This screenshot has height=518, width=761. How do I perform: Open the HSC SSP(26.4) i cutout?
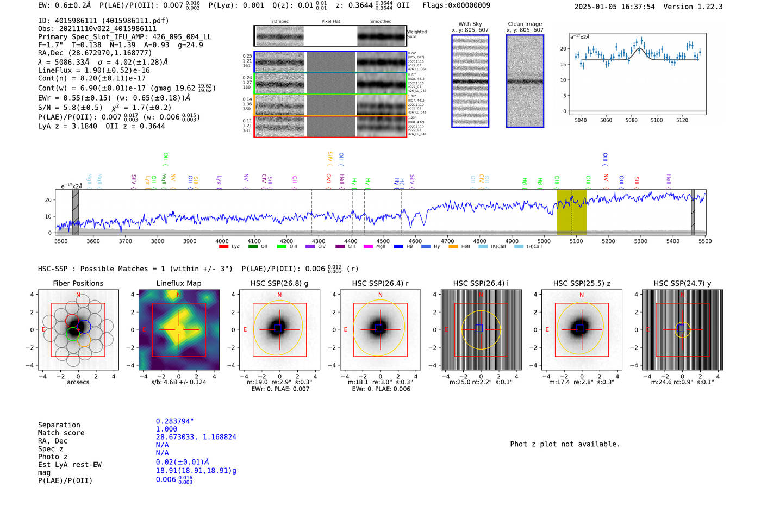[481, 330]
